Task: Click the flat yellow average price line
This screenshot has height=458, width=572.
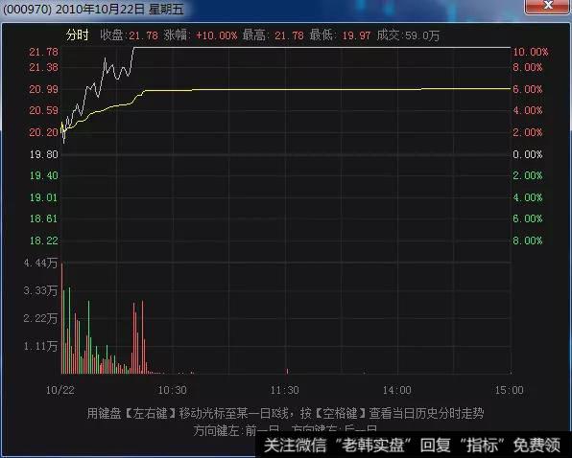Action: [327, 89]
